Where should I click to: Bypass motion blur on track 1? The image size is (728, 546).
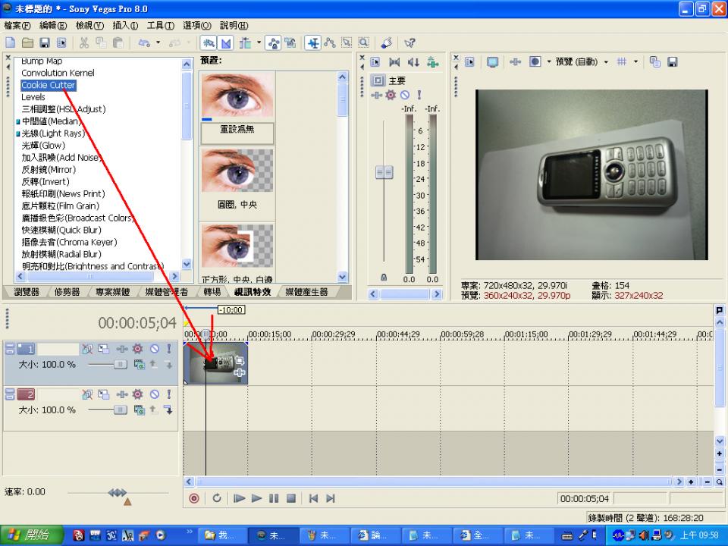click(x=87, y=349)
